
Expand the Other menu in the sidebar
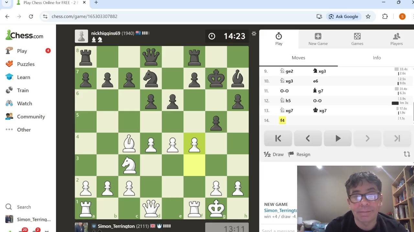[24, 130]
